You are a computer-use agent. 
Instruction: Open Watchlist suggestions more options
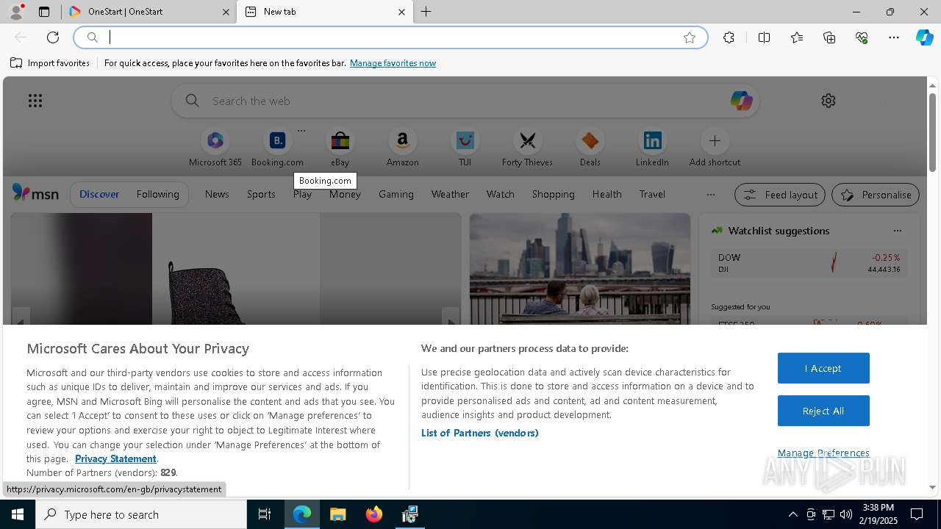(897, 231)
